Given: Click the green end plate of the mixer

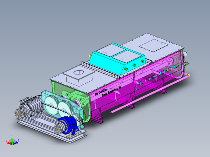Looking at the screenshot, I should (57, 89).
